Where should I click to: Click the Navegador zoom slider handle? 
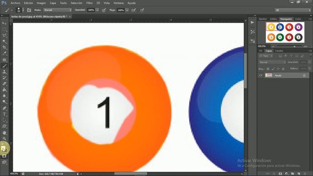click(294, 46)
